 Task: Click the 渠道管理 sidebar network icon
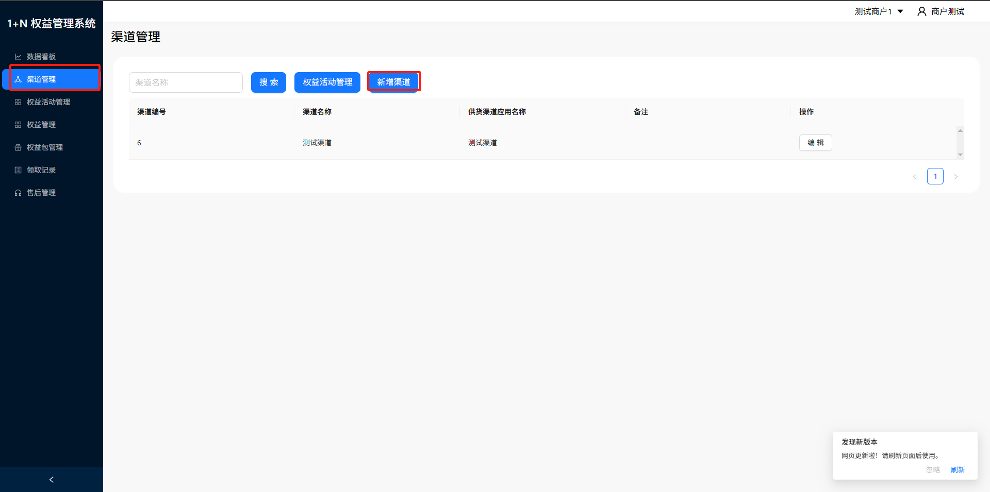[18, 79]
